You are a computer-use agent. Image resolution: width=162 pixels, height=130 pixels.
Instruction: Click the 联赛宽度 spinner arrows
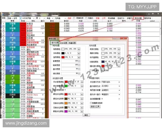pyautogui.click(x=79, y=61)
